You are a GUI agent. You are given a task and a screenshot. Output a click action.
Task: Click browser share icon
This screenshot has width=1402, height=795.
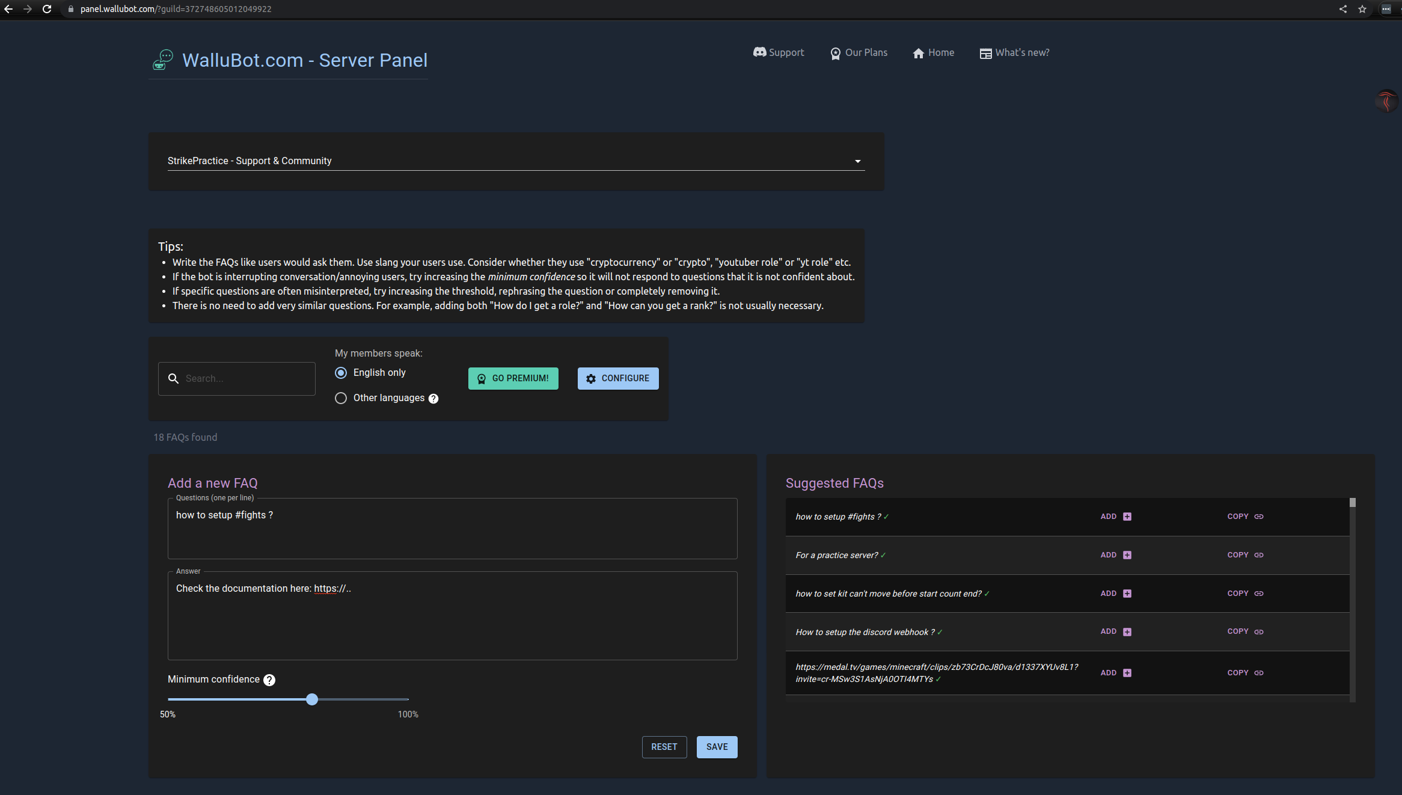tap(1343, 9)
